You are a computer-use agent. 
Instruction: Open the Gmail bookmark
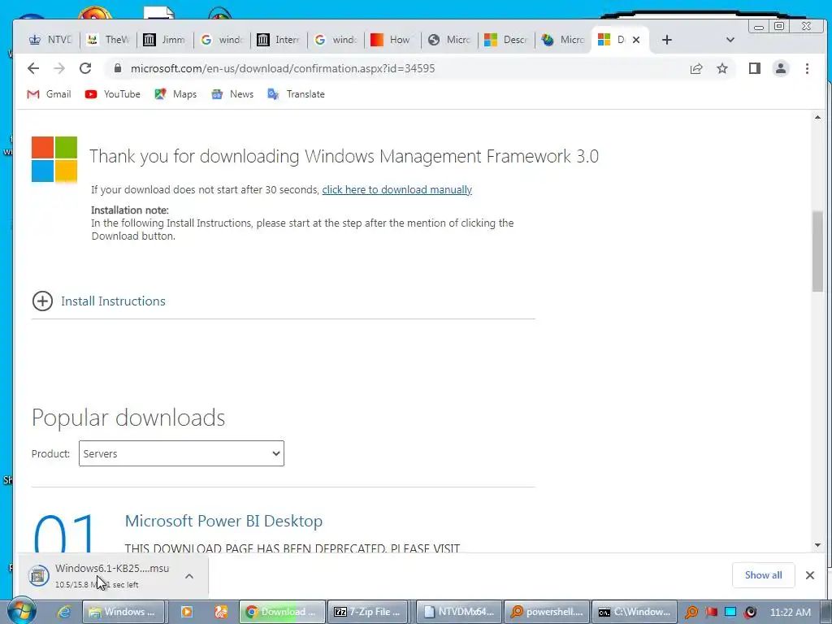pyautogui.click(x=49, y=94)
